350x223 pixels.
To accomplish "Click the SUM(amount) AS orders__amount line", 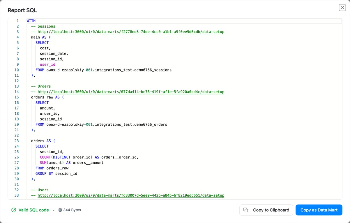I will (x=72, y=163).
